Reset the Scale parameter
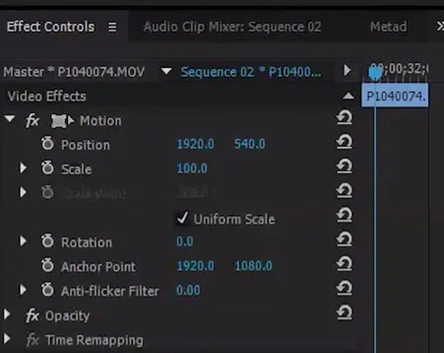Screen dimensions: 444x353 pyautogui.click(x=344, y=166)
